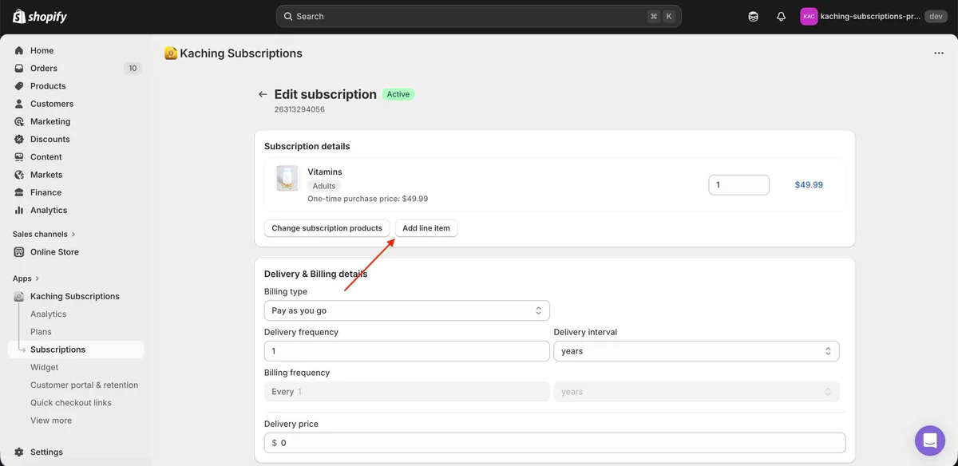Focus the Delivery frequency field
This screenshot has width=958, height=466.
(x=407, y=351)
